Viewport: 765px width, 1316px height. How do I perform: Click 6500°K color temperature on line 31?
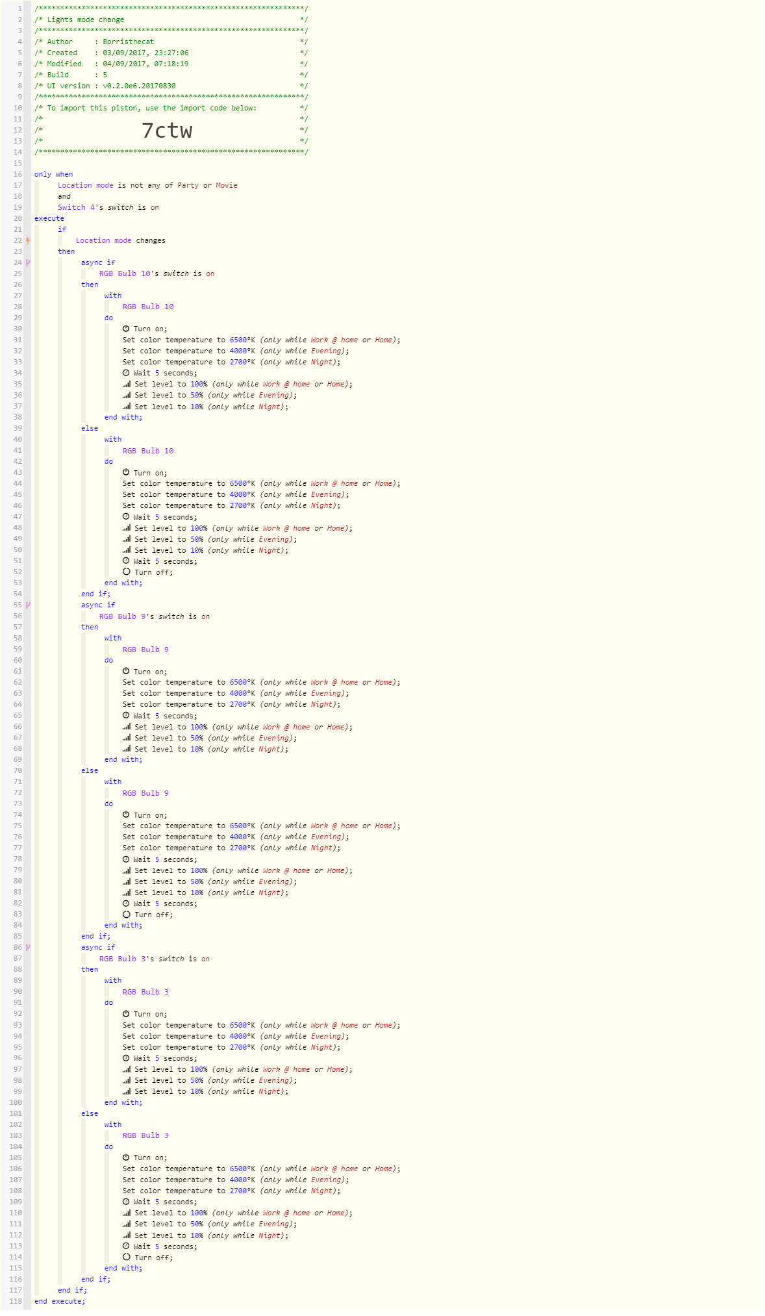(x=242, y=340)
